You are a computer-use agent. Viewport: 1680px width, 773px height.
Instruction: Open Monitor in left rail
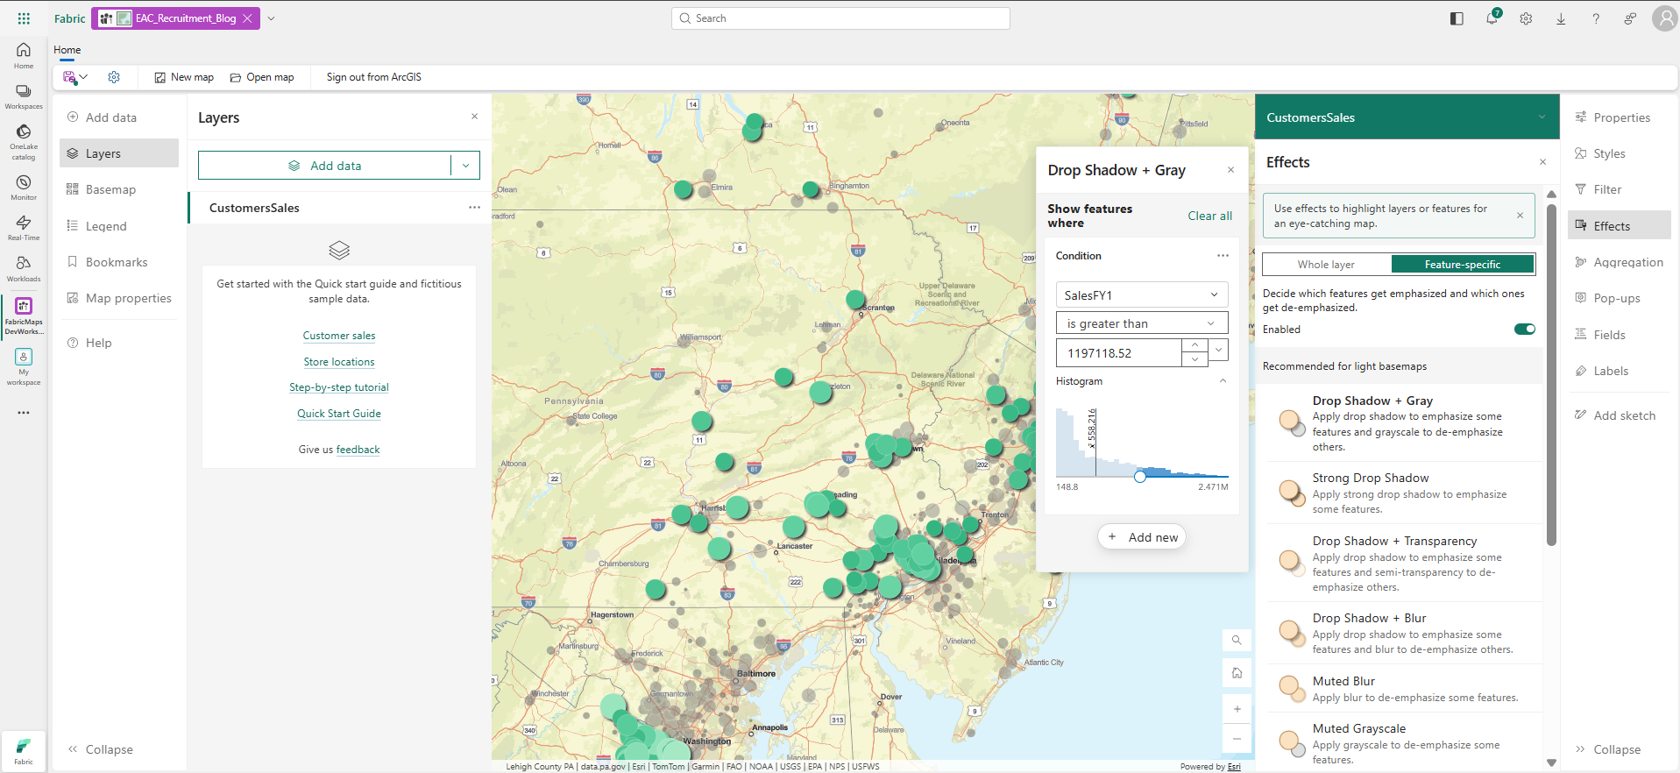(x=24, y=187)
